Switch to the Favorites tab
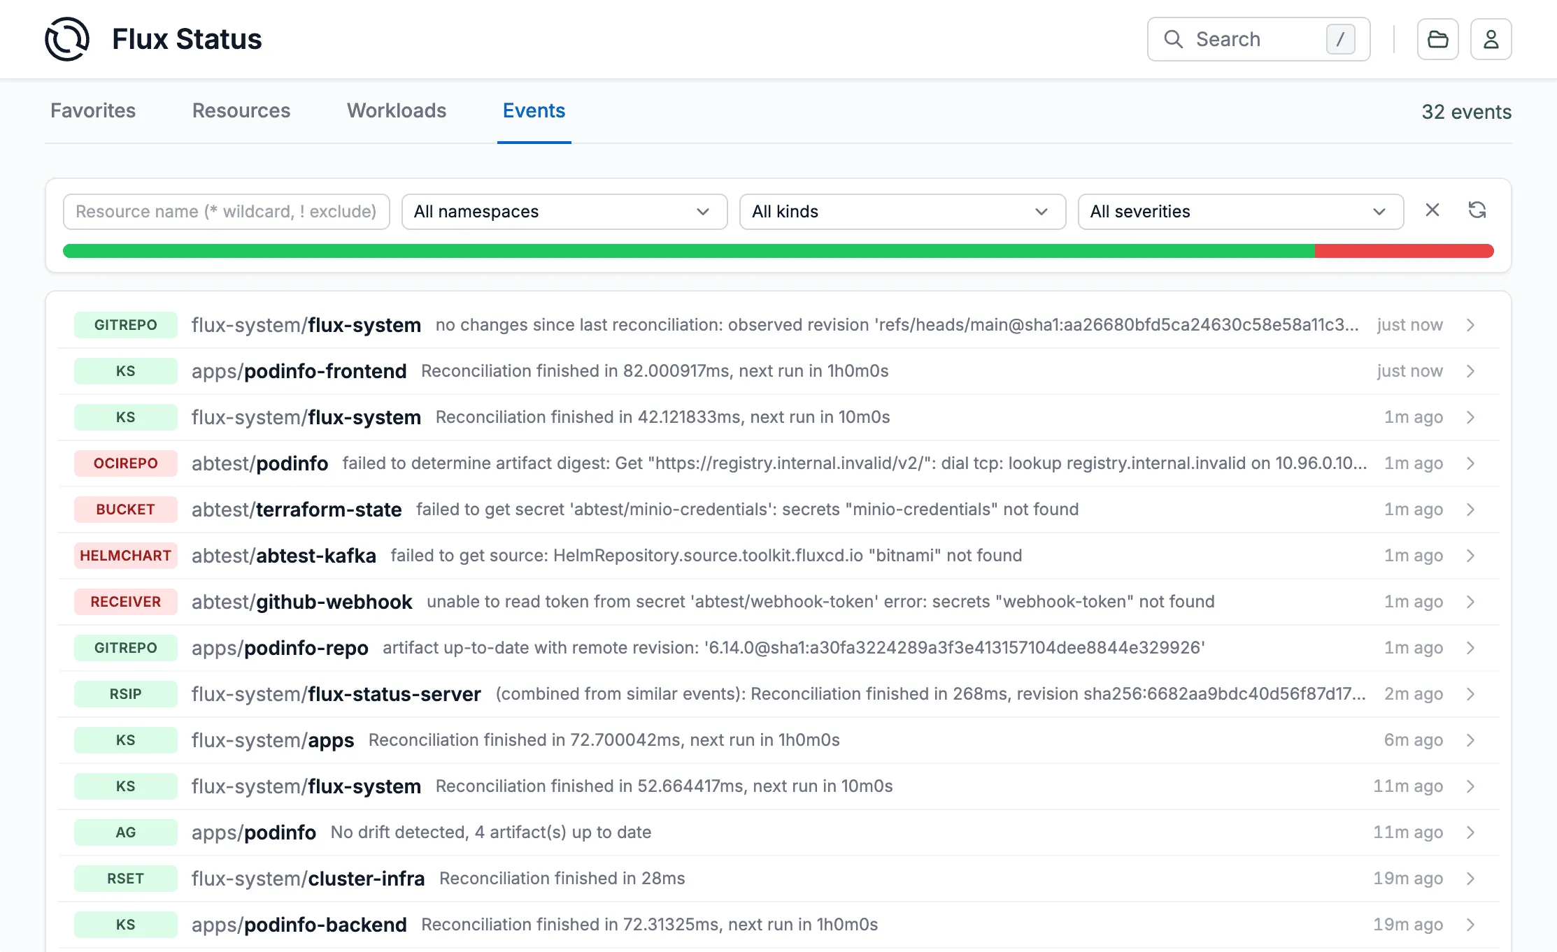This screenshot has height=952, width=1557. point(93,110)
